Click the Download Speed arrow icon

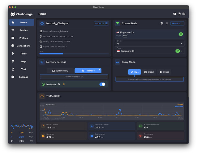pos(92,126)
